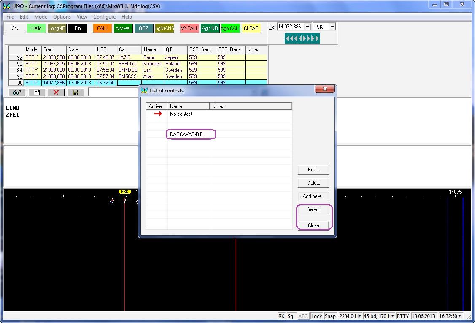Expand the frequency 14.072.896 dropdown

pos(308,27)
